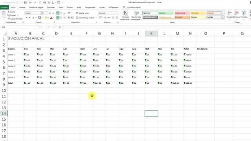The image size is (251, 141).
Task: Switch to Fórmulas tab
Action: click(51, 7)
